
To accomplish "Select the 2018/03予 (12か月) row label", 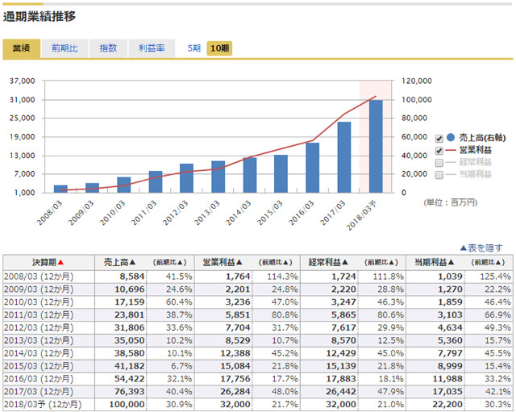I will (43, 405).
